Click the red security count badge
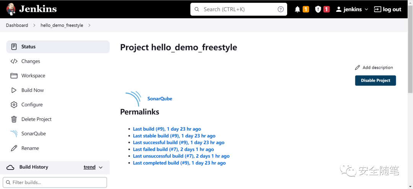The height and width of the screenshot is (189, 413). 327,10
